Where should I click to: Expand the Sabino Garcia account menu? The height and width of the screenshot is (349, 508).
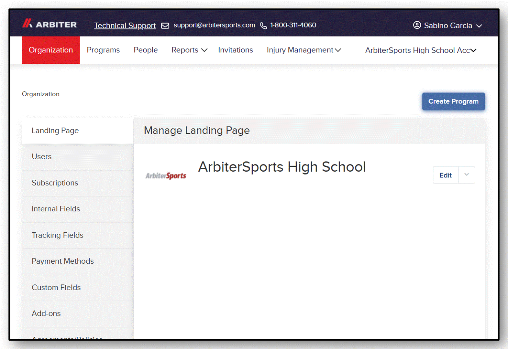pyautogui.click(x=448, y=25)
